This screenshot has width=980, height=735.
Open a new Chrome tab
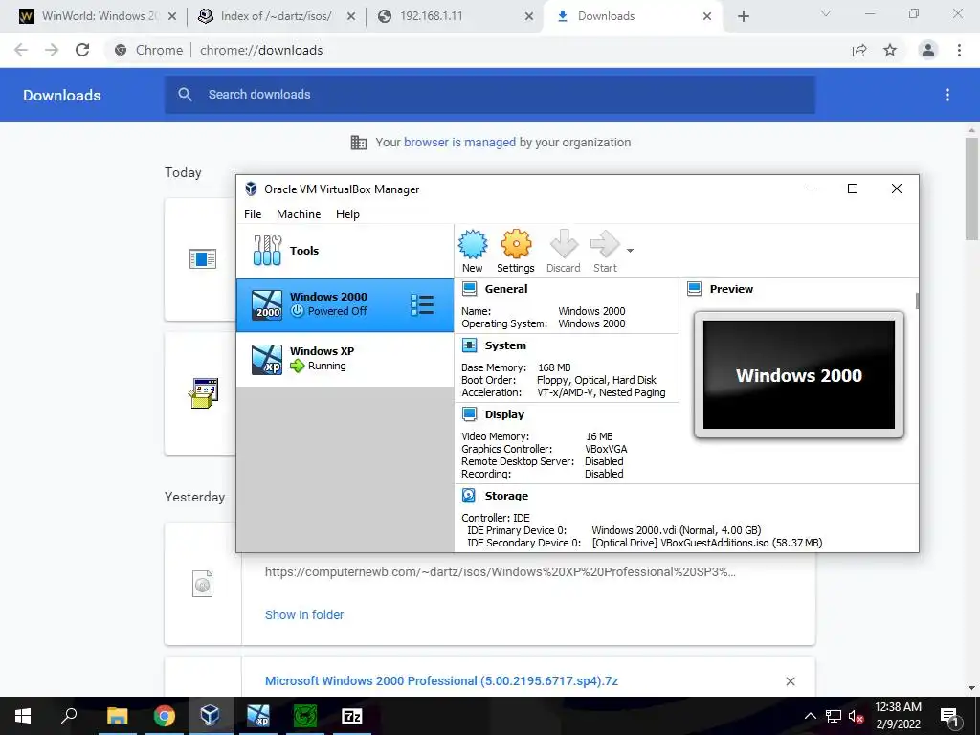(x=743, y=16)
